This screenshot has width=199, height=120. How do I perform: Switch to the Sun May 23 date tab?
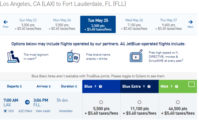coord(28,24)
